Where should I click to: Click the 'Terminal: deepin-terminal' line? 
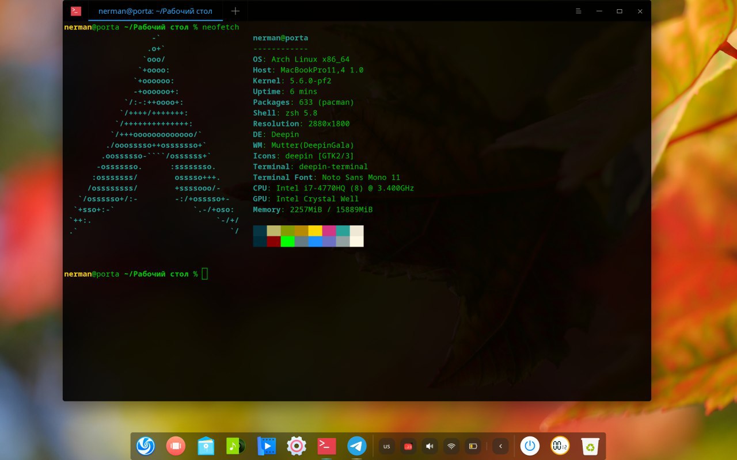(310, 167)
